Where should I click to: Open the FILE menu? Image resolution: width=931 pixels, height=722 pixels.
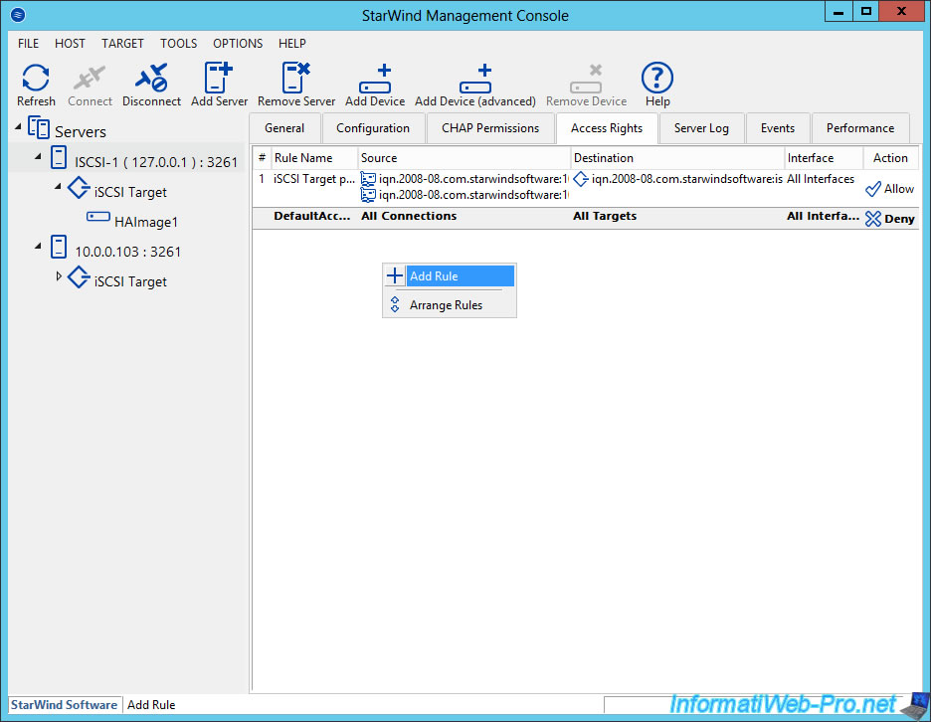click(x=28, y=44)
